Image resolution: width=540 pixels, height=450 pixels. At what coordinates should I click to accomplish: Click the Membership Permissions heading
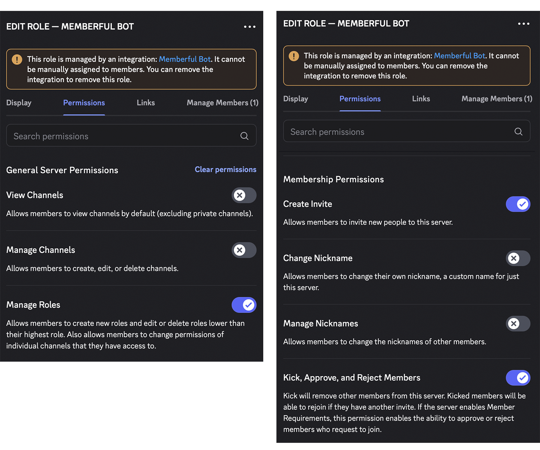(333, 179)
